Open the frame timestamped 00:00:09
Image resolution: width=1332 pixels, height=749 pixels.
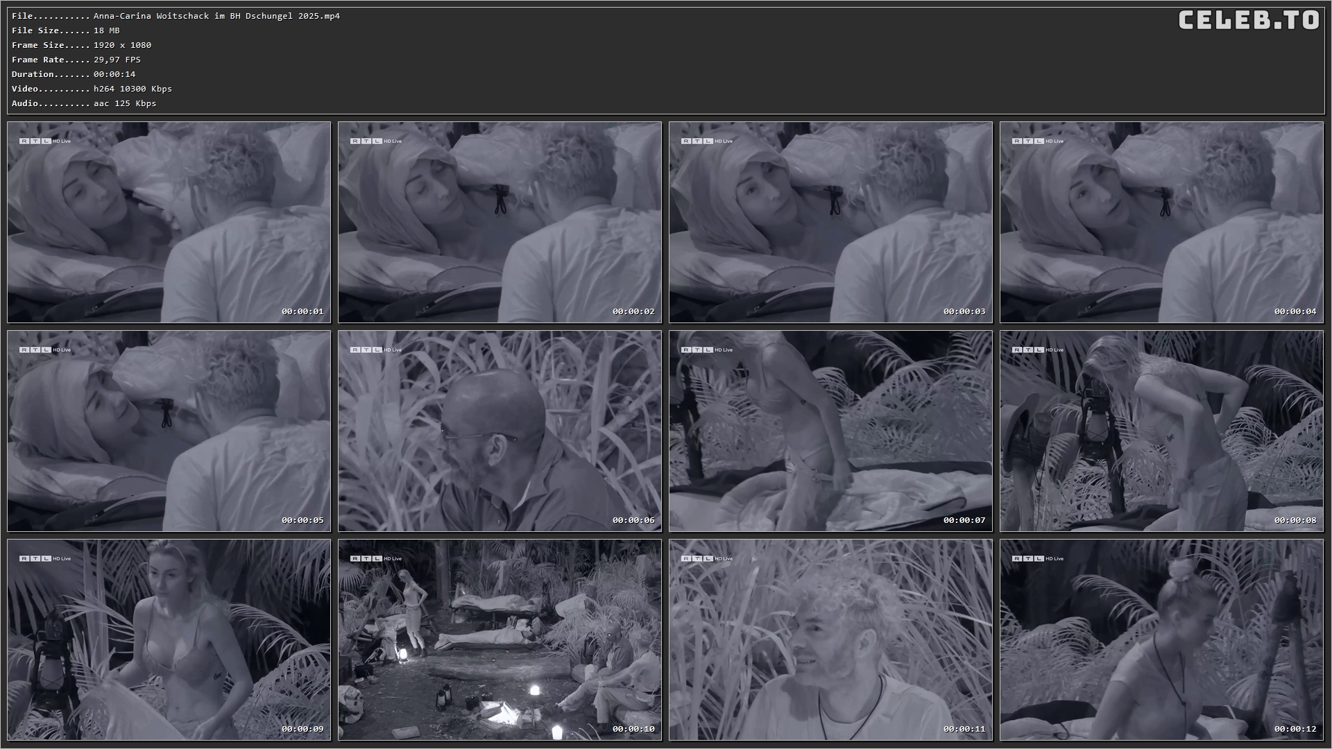169,639
